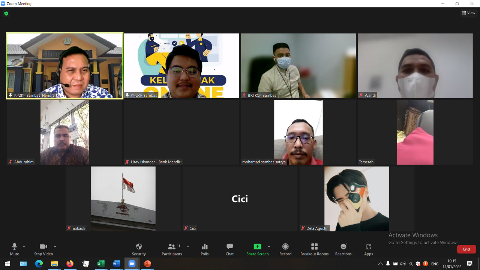480x270 pixels.
Task: Click the green encryption shield icon
Action: point(6,13)
